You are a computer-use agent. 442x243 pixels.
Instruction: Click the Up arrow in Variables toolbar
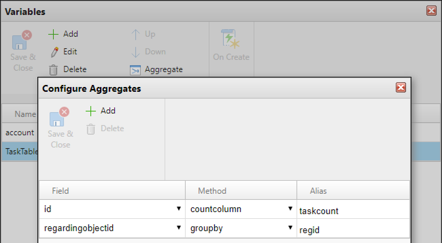point(136,34)
